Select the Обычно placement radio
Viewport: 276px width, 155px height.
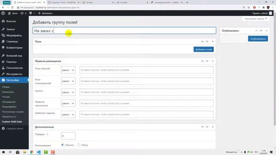[62, 145]
